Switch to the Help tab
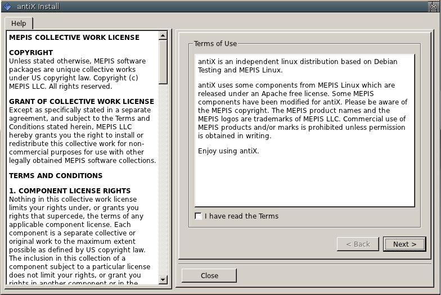 [19, 24]
